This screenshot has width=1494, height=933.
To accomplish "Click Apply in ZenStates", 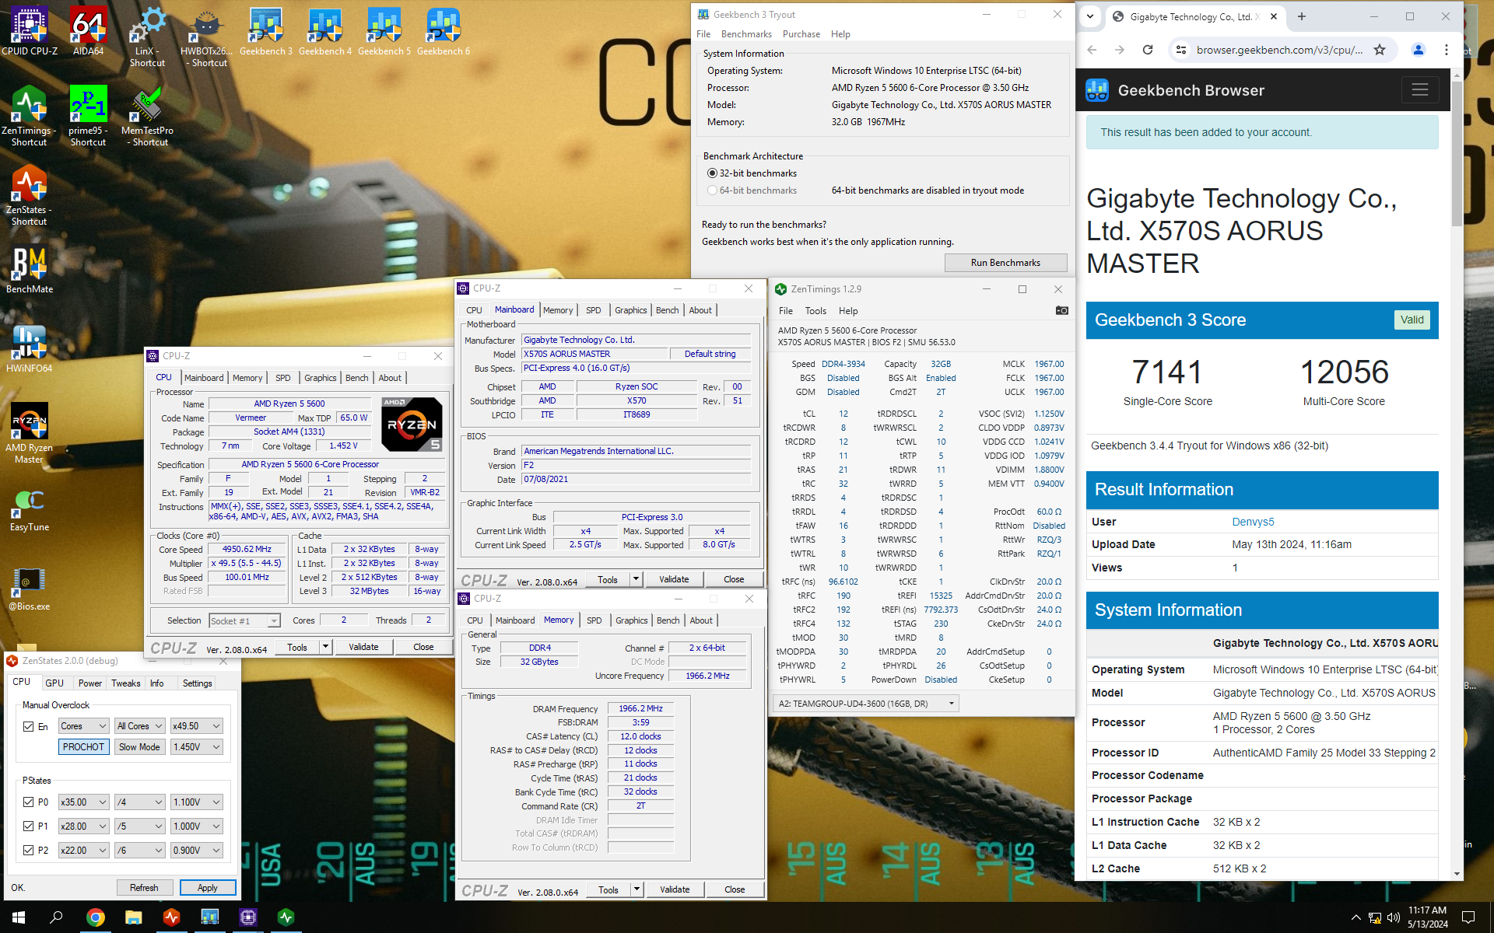I will point(208,888).
